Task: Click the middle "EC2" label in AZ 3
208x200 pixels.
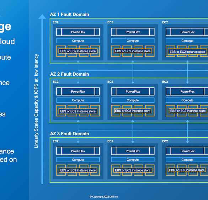Action: point(110,141)
